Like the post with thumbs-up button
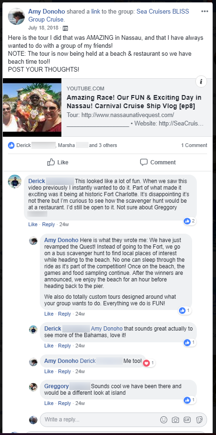Screen dimensions: 216x435 (x=58, y=162)
